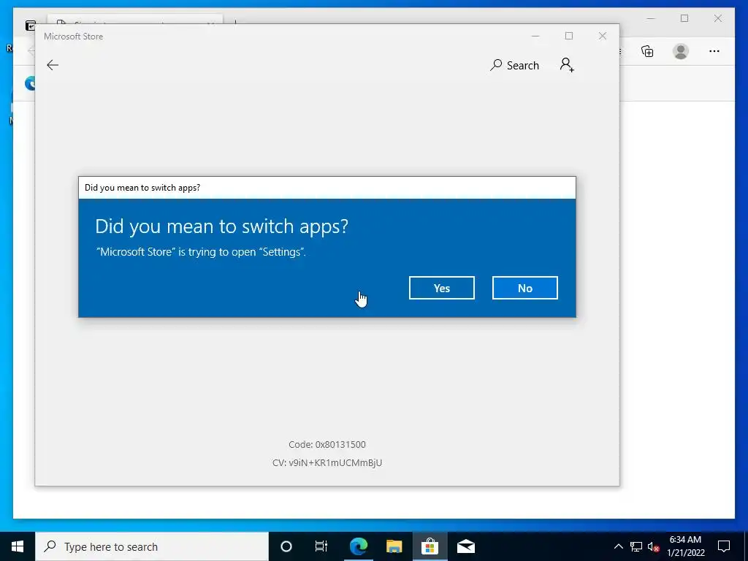This screenshot has height=561, width=748.
Task: Launch Microsoft Edge from the taskbar
Action: click(x=358, y=546)
